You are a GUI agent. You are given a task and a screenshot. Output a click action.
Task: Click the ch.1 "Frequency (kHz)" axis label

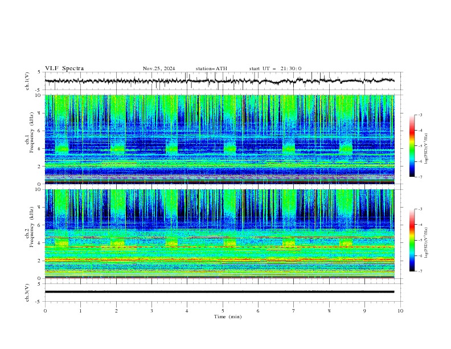[x=32, y=133]
